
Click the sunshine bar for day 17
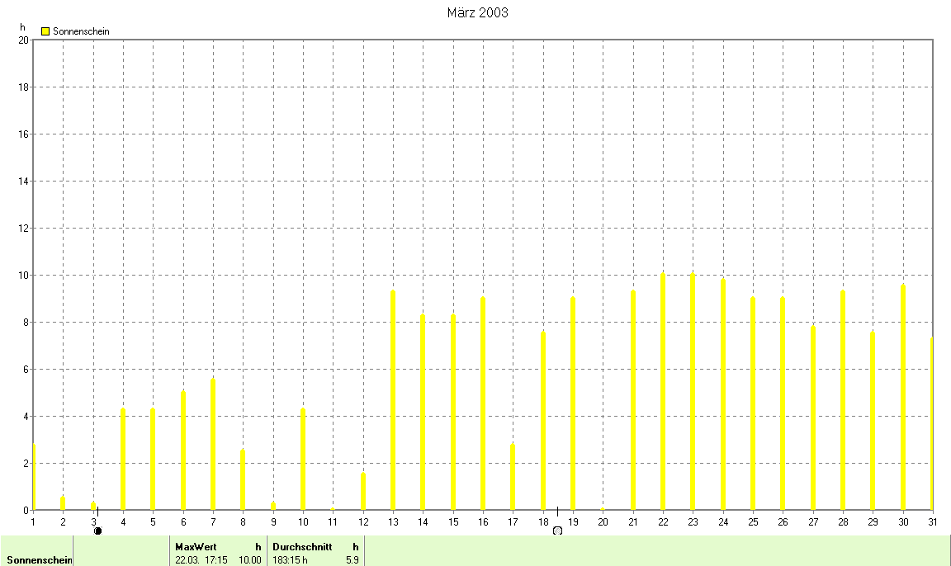pyautogui.click(x=513, y=477)
